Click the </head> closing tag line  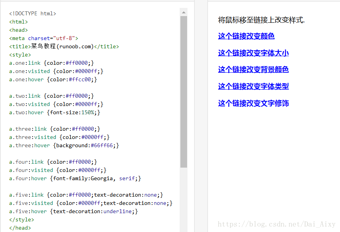(x=20, y=228)
